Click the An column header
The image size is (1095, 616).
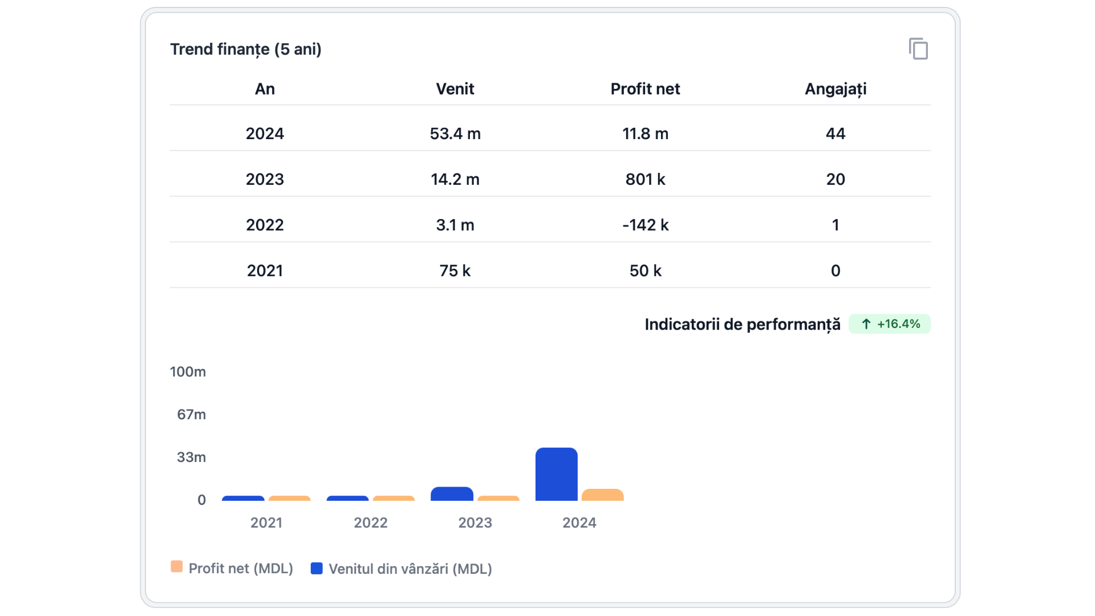click(x=265, y=89)
